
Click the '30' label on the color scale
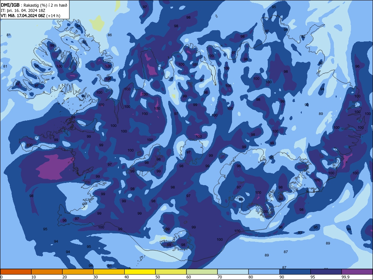[95, 277]
